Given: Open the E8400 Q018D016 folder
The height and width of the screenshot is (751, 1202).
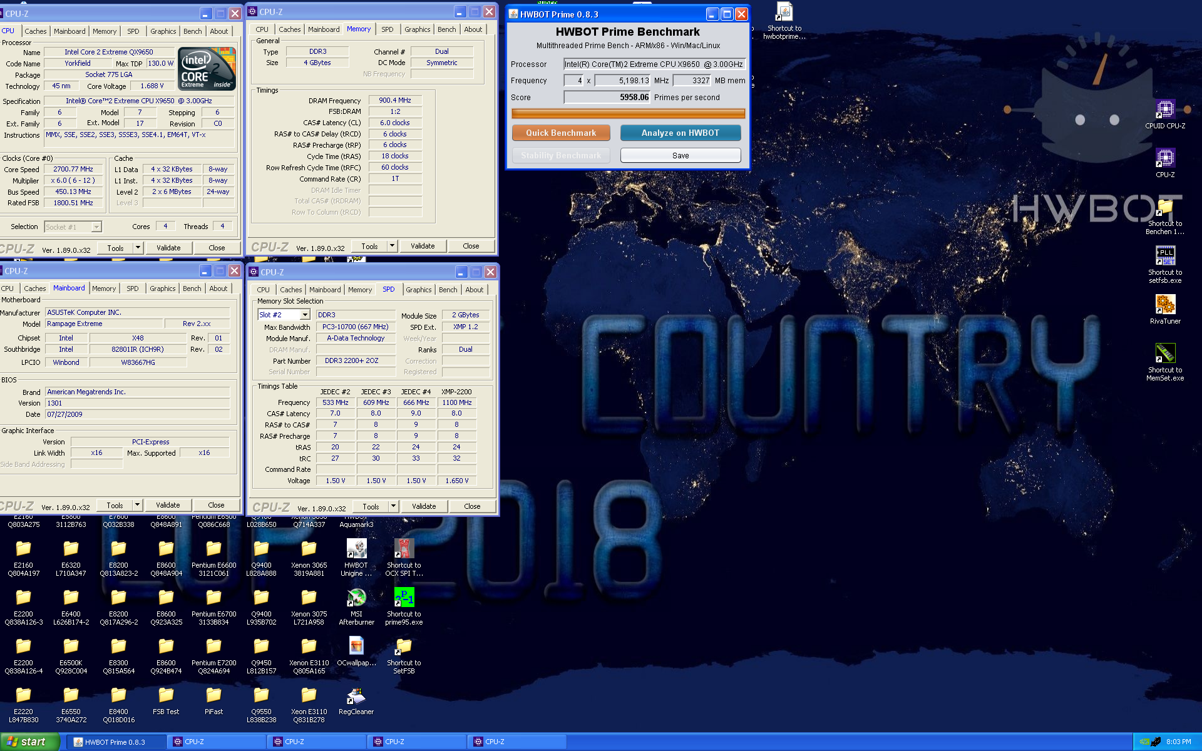Looking at the screenshot, I should [x=118, y=705].
